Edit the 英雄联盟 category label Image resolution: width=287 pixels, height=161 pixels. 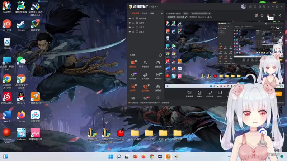(177, 17)
